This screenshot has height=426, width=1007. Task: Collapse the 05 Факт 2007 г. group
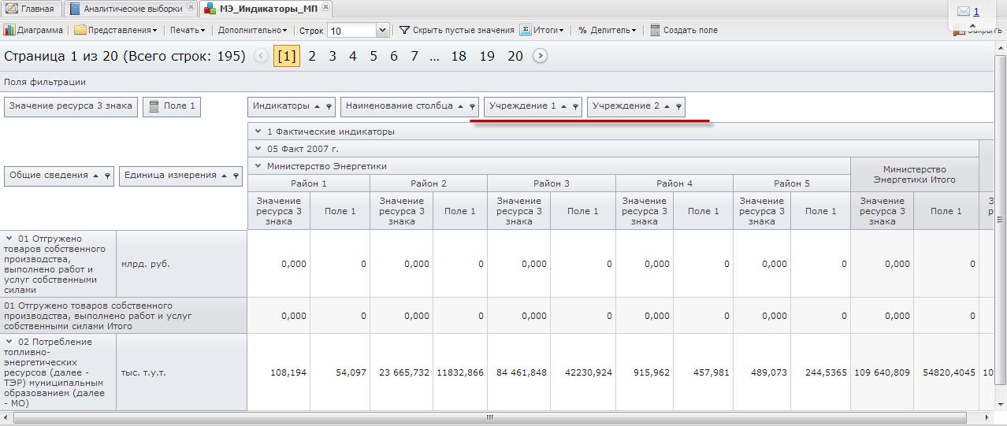(258, 149)
